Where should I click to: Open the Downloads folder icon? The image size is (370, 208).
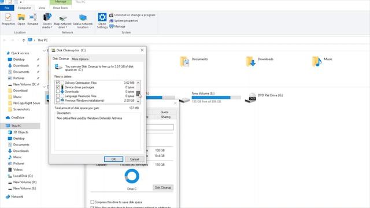[251, 62]
